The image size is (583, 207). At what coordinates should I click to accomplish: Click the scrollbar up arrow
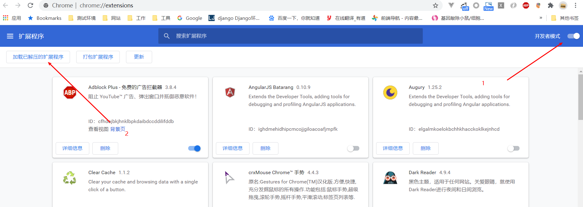pyautogui.click(x=581, y=71)
